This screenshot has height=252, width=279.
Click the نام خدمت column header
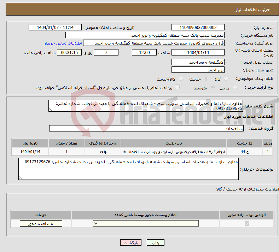[174, 143]
